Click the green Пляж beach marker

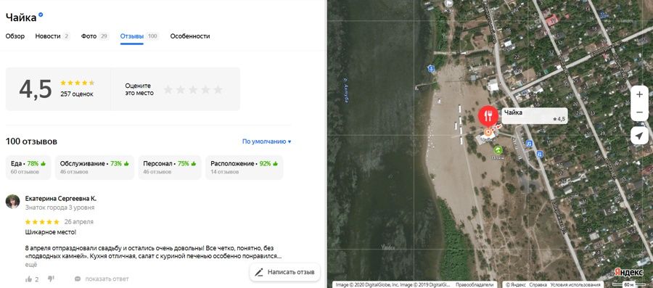coord(498,150)
